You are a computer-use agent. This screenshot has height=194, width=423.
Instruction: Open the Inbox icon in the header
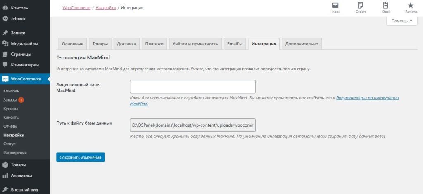[335, 6]
